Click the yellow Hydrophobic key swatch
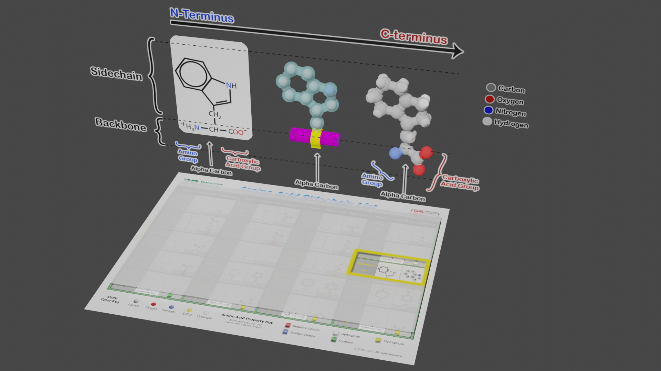661x371 pixels. [378, 340]
